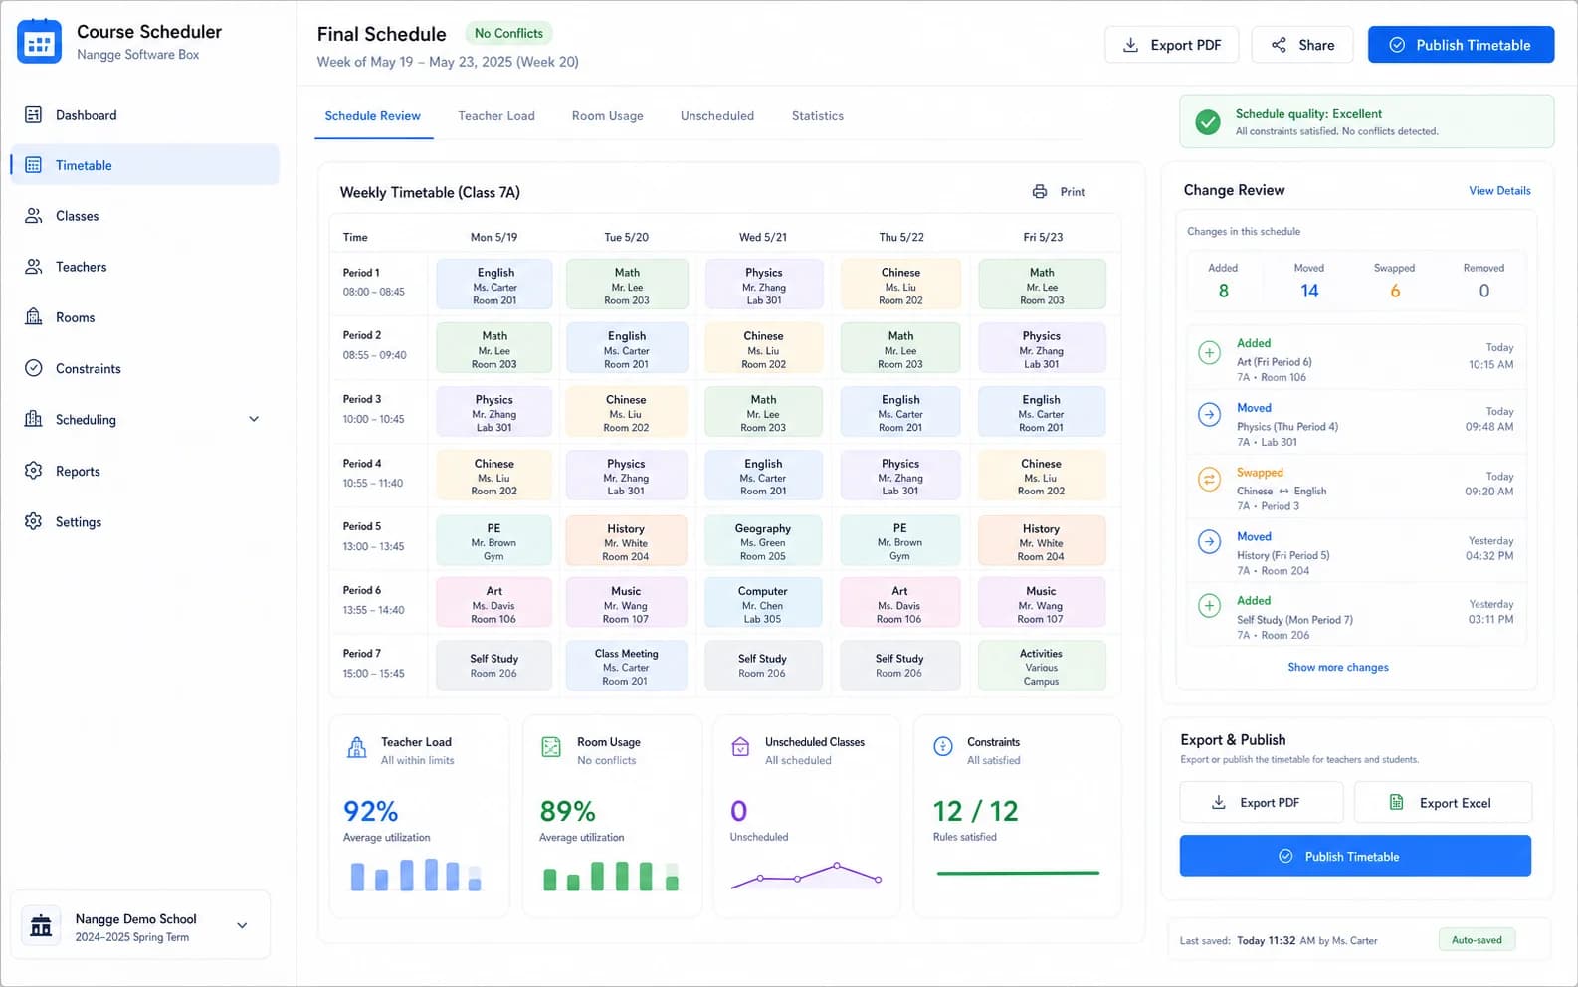Image resolution: width=1578 pixels, height=987 pixels.
Task: Open the Reports gear-badge icon
Action: pyautogui.click(x=33, y=471)
